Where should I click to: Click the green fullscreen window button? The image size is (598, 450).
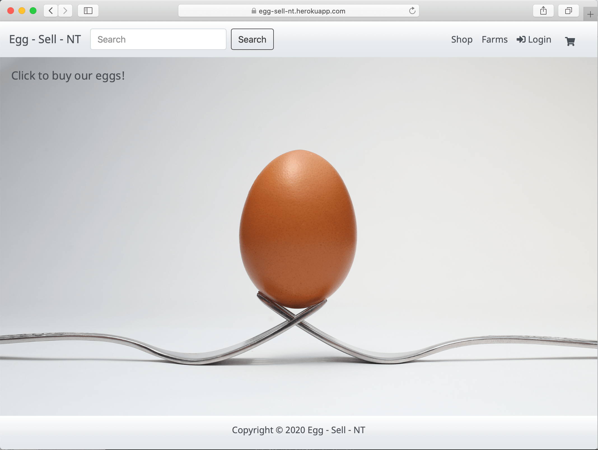[33, 11]
